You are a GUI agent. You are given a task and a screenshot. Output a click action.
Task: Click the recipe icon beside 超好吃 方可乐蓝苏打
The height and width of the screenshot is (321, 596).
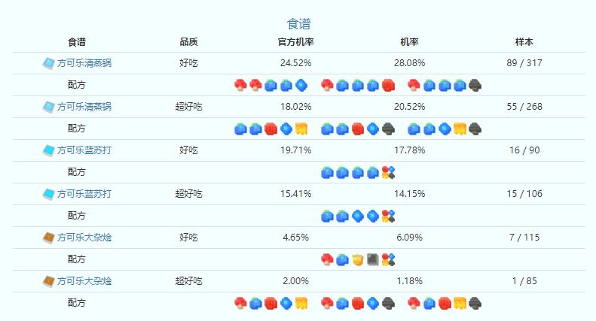pos(49,194)
